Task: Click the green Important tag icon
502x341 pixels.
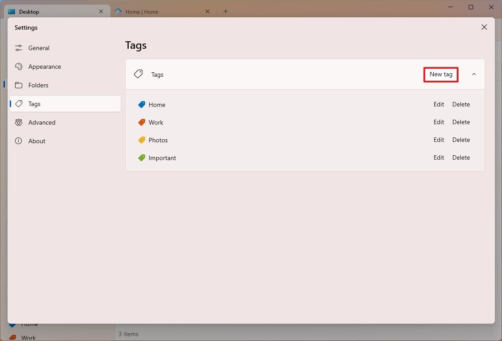Action: click(x=141, y=157)
